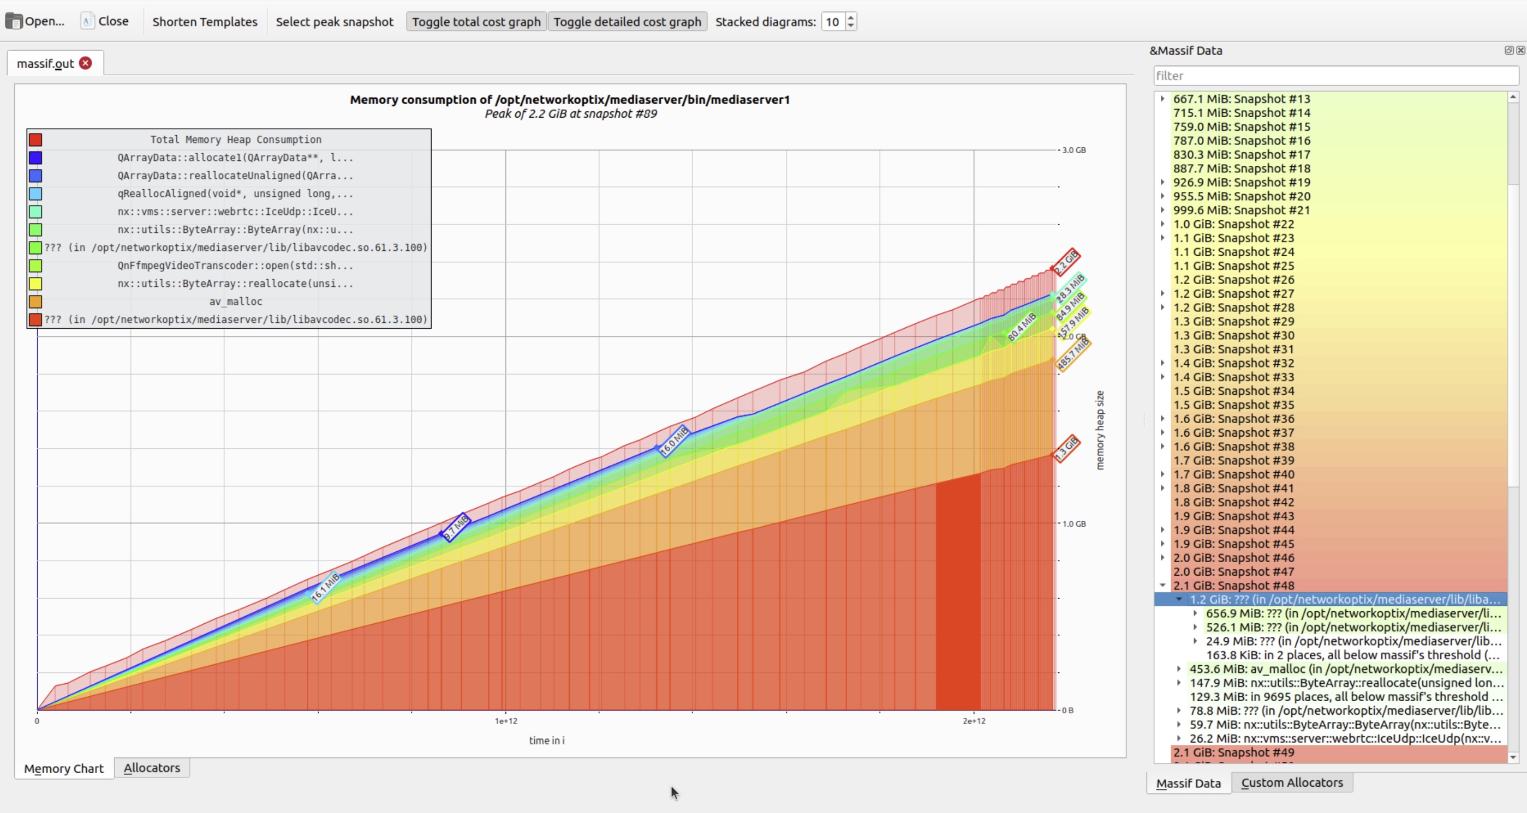The image size is (1527, 813).
Task: Close the Massif Data dock panel
Action: 1520,51
